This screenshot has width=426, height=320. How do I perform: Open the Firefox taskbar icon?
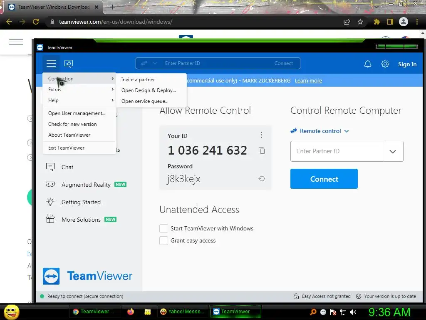tap(131, 312)
